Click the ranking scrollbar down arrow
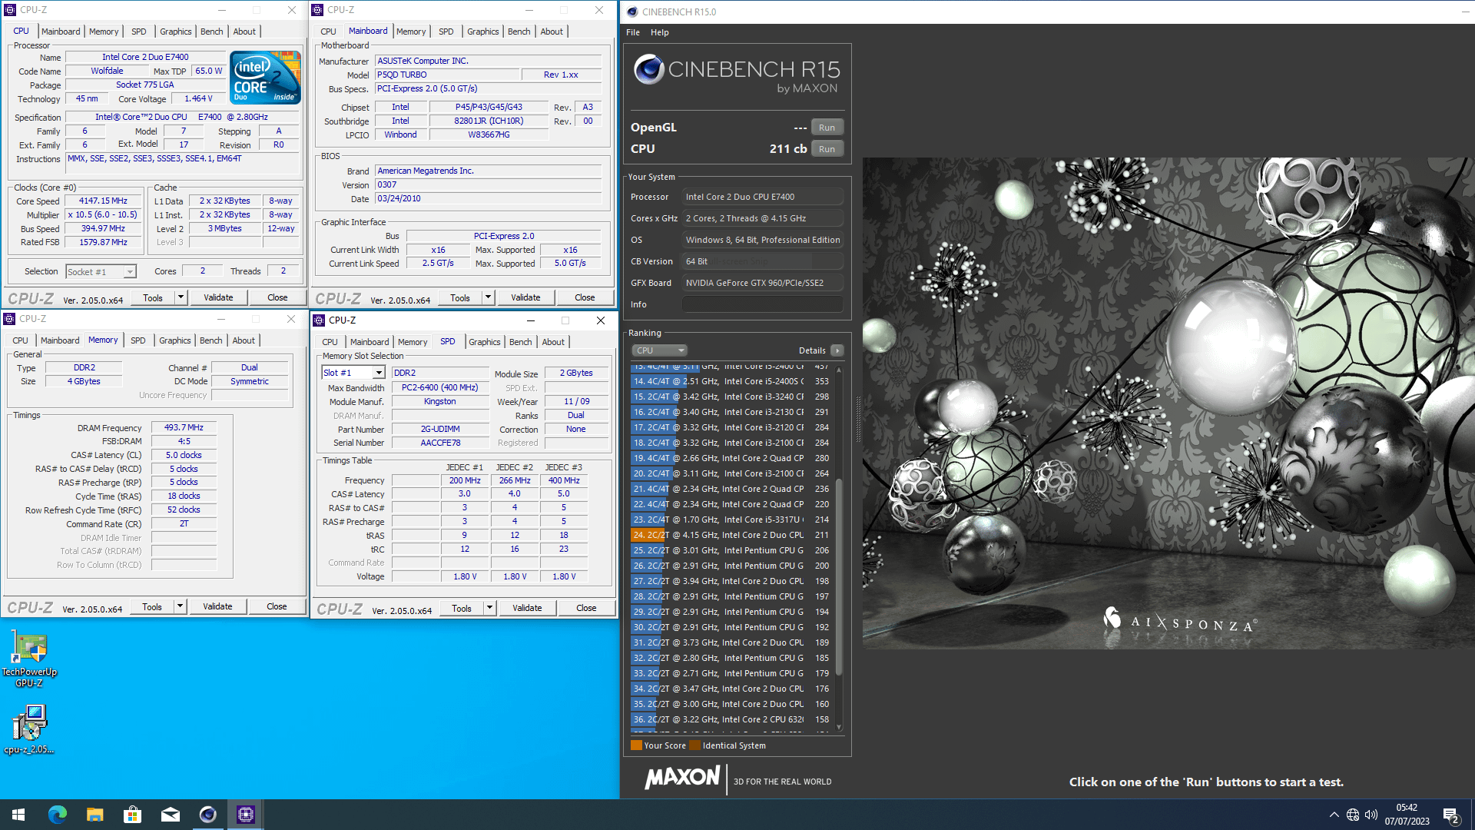 click(839, 727)
